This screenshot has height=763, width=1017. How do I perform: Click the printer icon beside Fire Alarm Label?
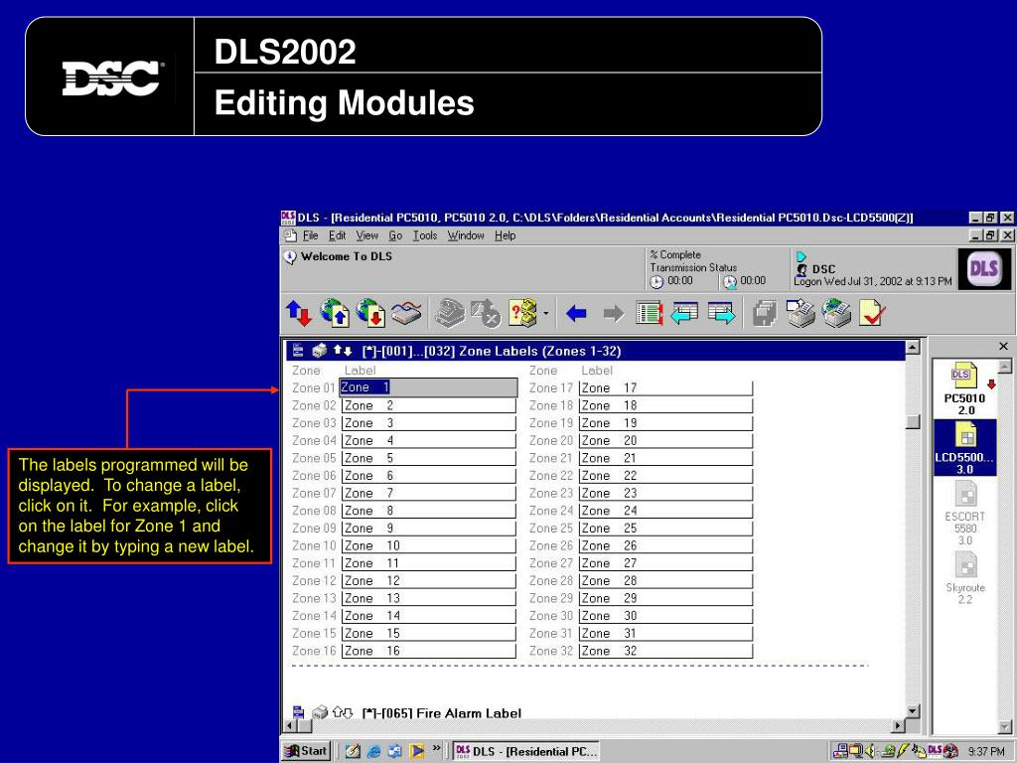(319, 713)
